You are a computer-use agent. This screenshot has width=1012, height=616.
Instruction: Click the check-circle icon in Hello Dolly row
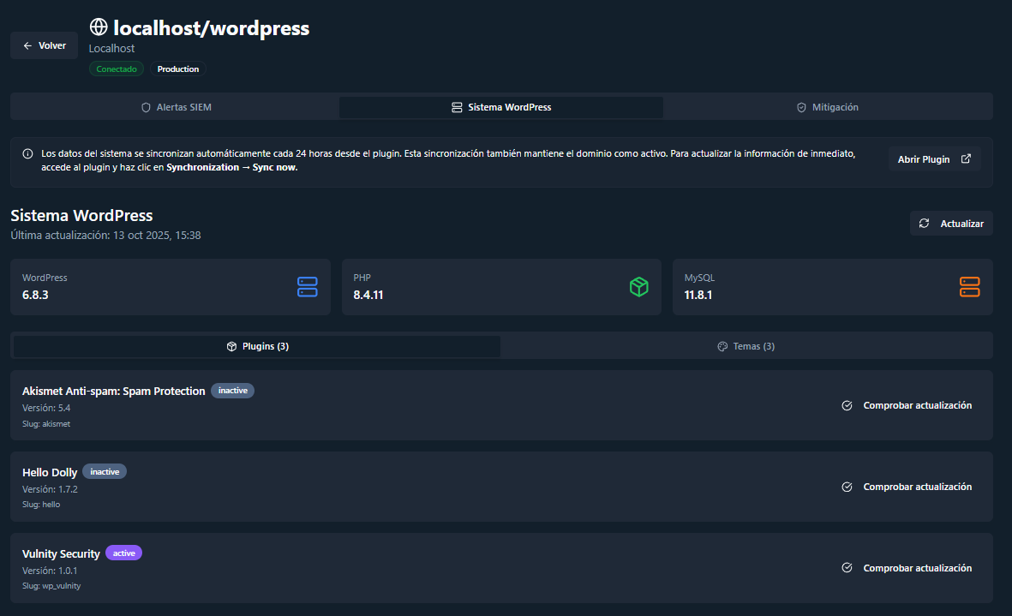(847, 487)
